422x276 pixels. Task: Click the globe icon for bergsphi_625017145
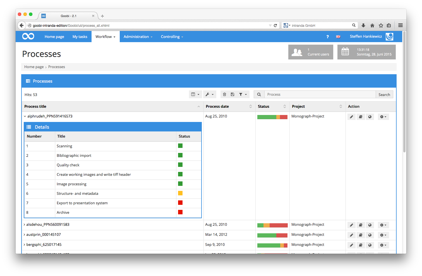click(370, 245)
